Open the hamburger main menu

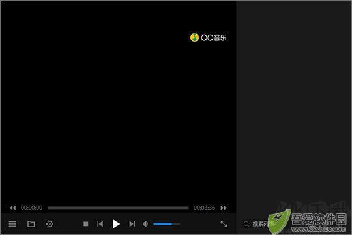(x=12, y=224)
